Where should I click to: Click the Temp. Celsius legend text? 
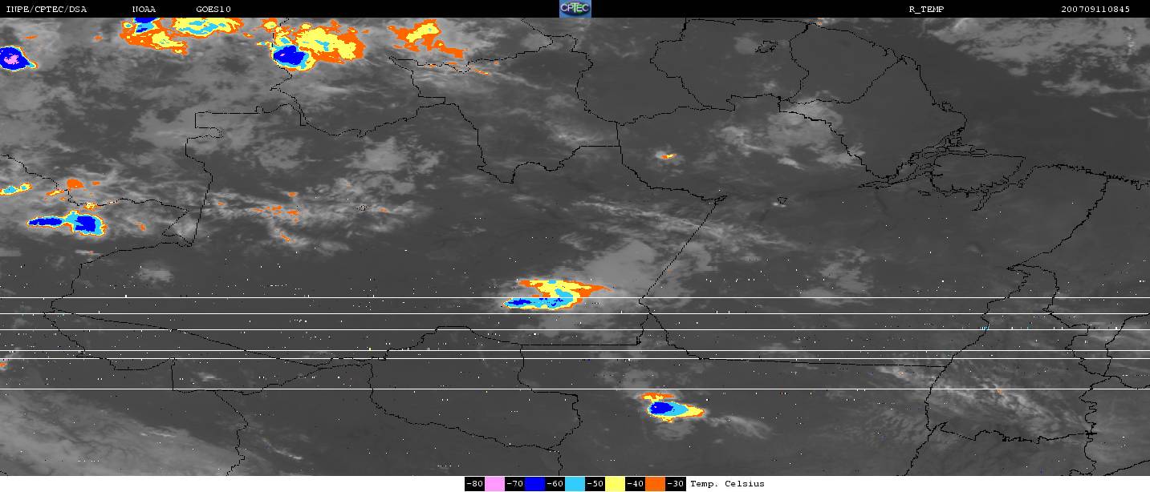tap(727, 484)
